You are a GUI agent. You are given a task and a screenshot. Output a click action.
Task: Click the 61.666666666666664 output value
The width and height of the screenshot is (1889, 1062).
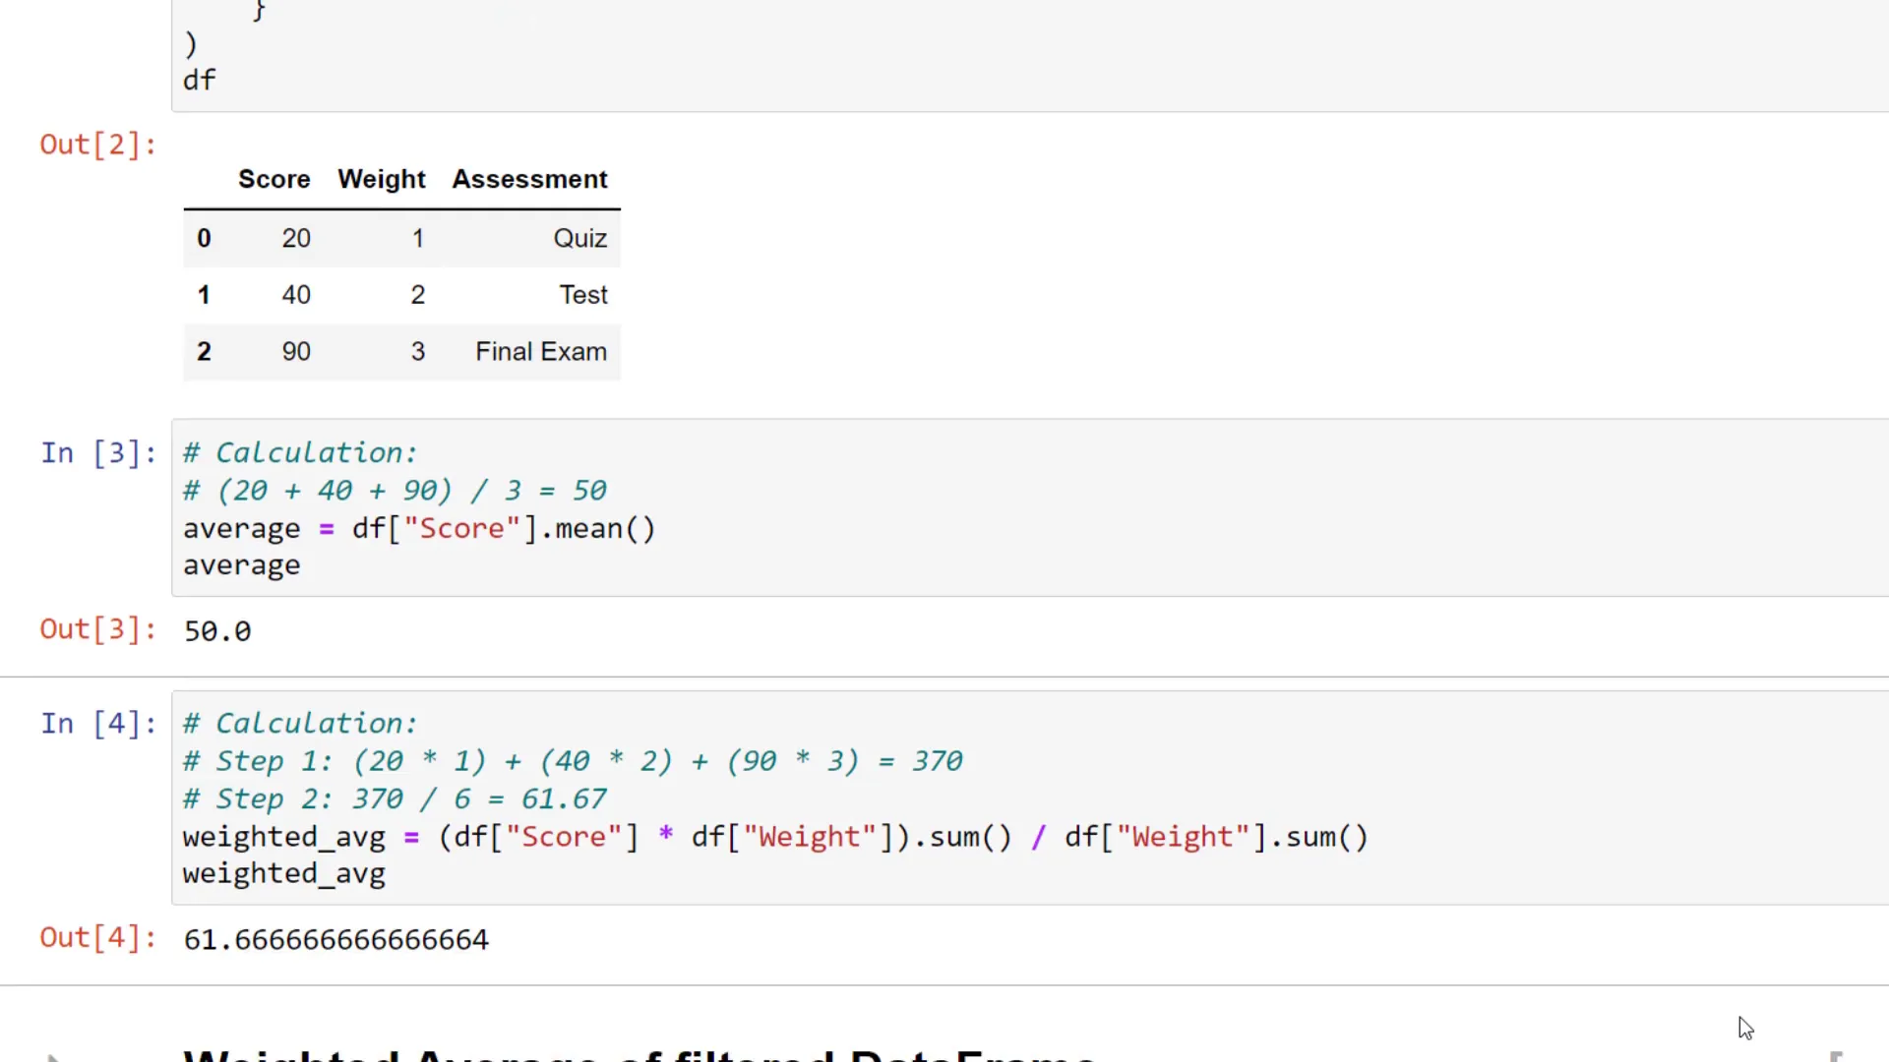335,939
